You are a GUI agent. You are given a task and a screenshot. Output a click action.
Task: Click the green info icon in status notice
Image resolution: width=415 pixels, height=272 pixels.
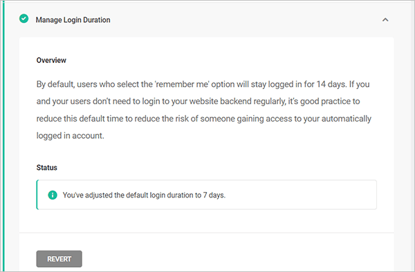pos(53,195)
